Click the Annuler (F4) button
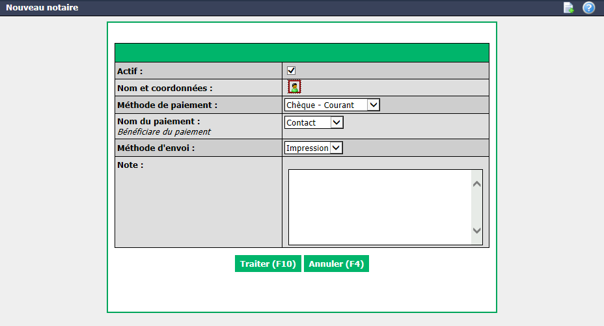The height and width of the screenshot is (326, 604). (x=336, y=264)
